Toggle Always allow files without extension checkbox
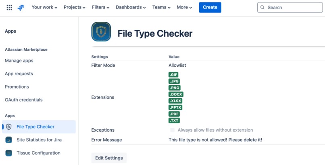 pyautogui.click(x=173, y=130)
